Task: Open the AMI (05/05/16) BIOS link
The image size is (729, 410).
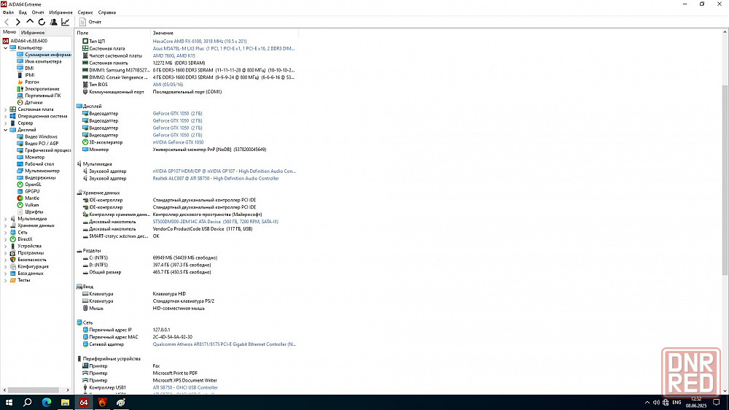Action: coord(168,85)
